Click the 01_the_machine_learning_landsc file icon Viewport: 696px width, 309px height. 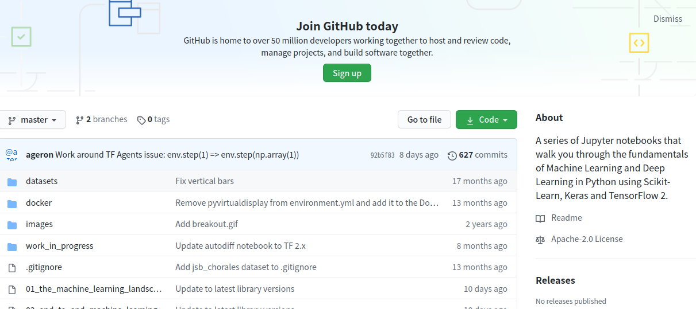[12, 290]
